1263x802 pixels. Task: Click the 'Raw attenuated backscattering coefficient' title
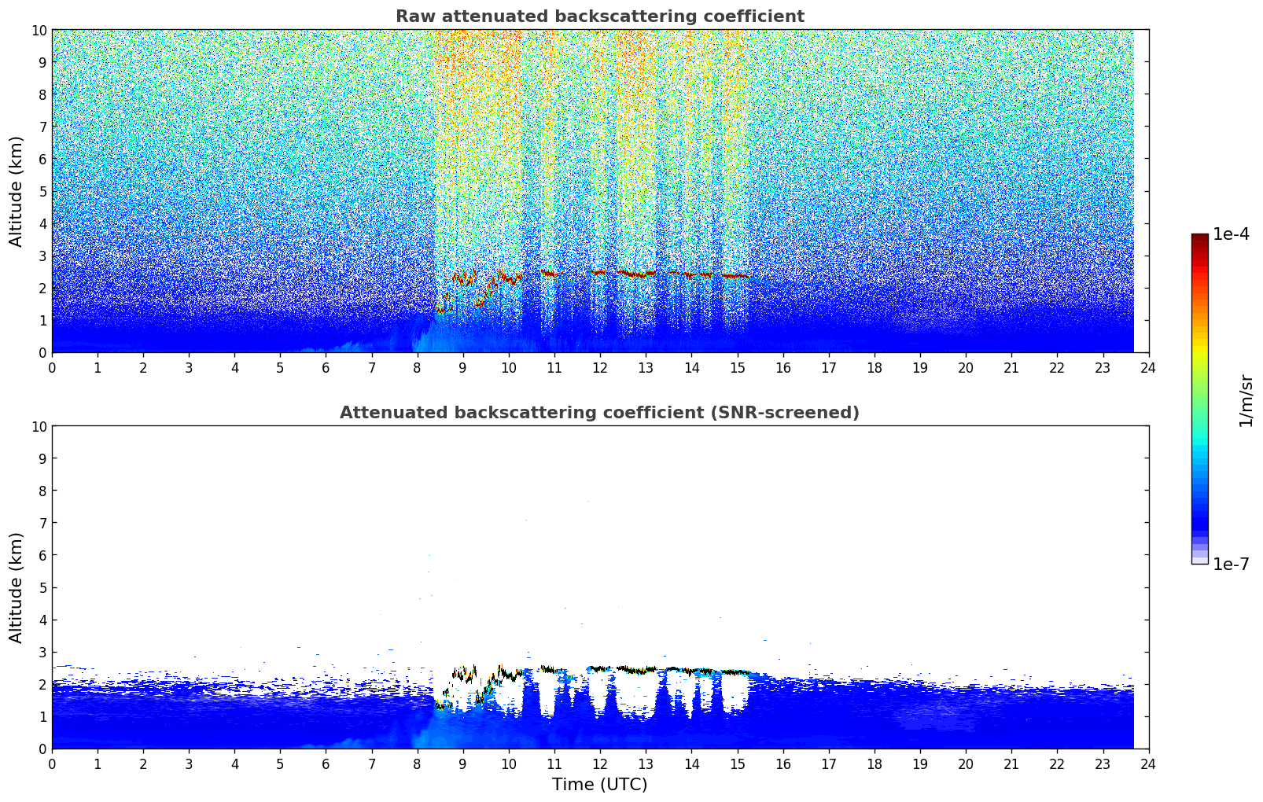pos(599,17)
